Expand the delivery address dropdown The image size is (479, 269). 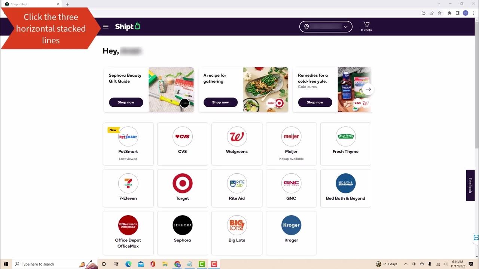pos(326,27)
